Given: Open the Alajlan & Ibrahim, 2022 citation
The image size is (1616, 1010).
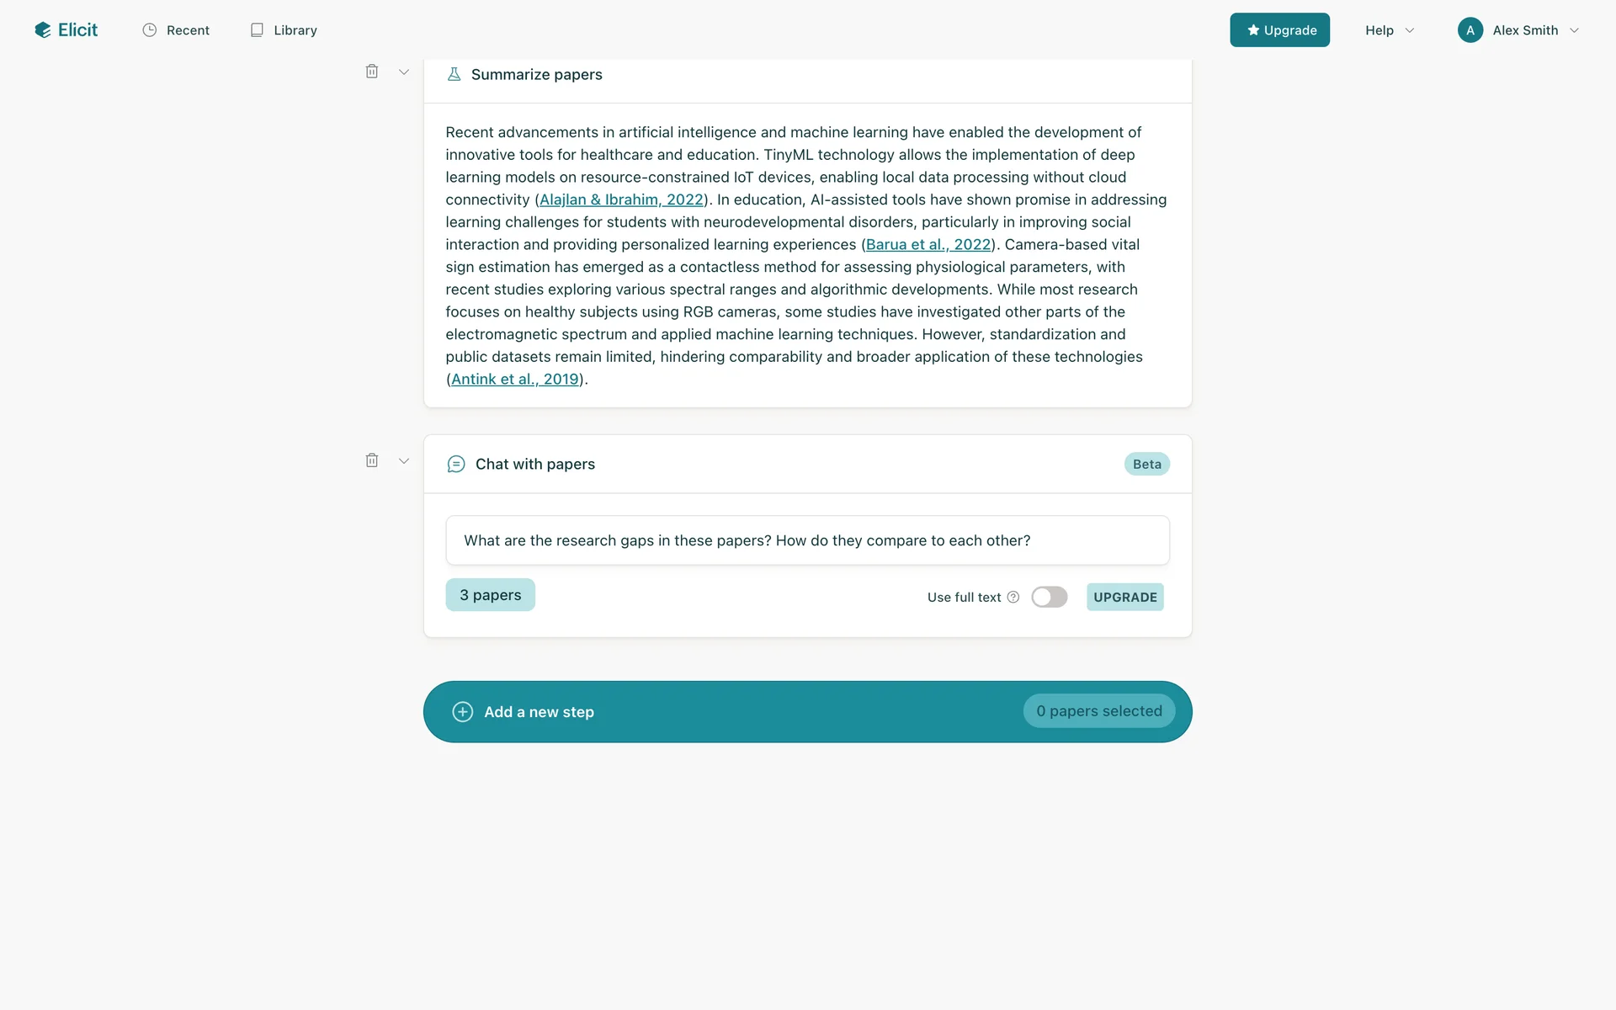Looking at the screenshot, I should click(621, 199).
